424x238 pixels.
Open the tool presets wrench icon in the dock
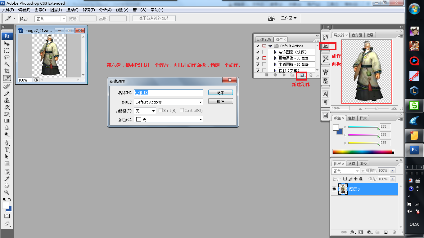(x=325, y=59)
